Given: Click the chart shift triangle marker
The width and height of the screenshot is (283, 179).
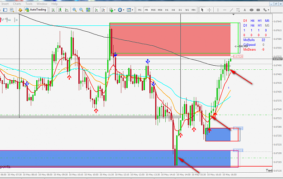Looking at the screenshot, I should 233,14.
